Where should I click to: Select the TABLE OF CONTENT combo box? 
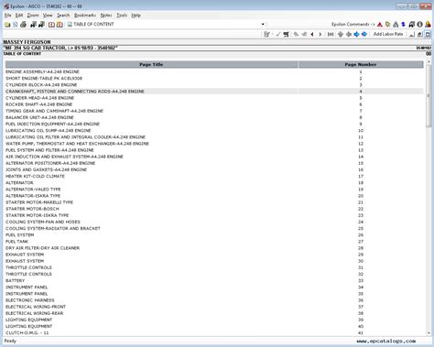pos(167,25)
